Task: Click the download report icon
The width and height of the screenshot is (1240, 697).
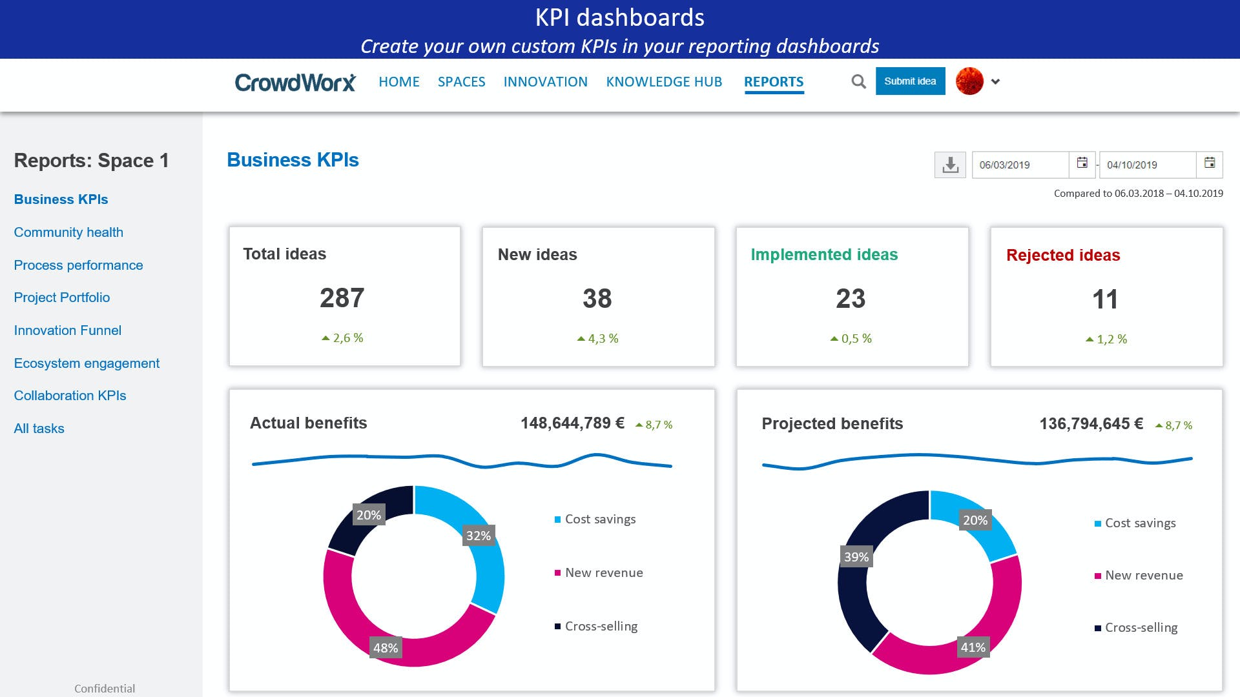Action: click(950, 165)
